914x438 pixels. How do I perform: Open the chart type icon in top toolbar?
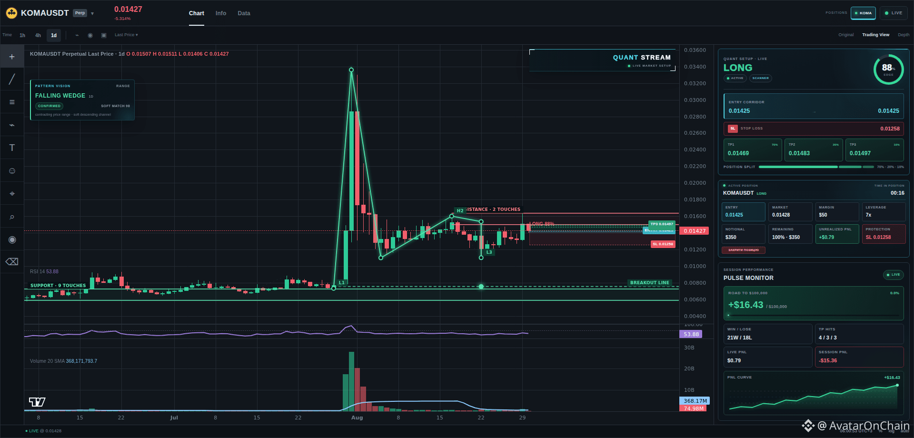pos(77,35)
